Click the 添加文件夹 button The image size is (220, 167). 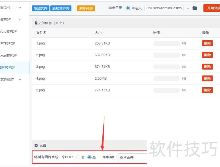pyautogui.click(x=62, y=8)
